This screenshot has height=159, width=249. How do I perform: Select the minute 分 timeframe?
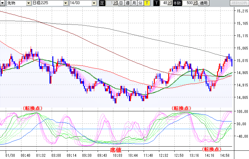click(x=140, y=3)
